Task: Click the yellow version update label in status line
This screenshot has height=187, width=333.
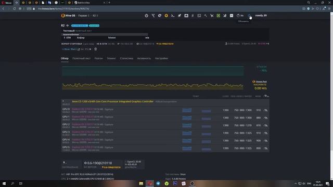Action: coord(165,44)
